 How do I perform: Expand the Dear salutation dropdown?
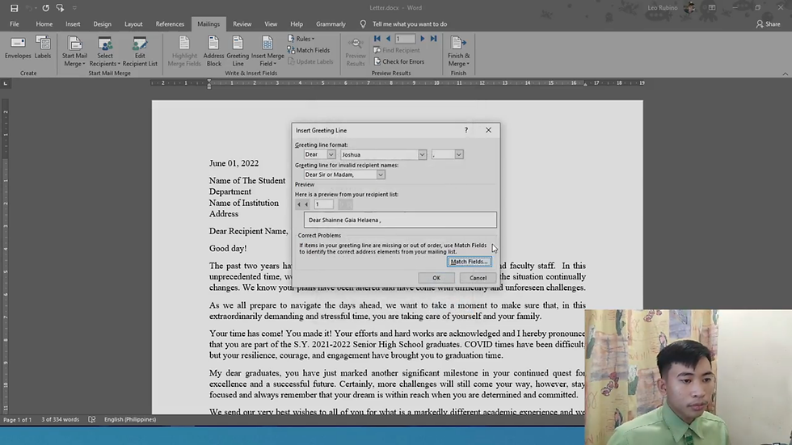(x=331, y=154)
